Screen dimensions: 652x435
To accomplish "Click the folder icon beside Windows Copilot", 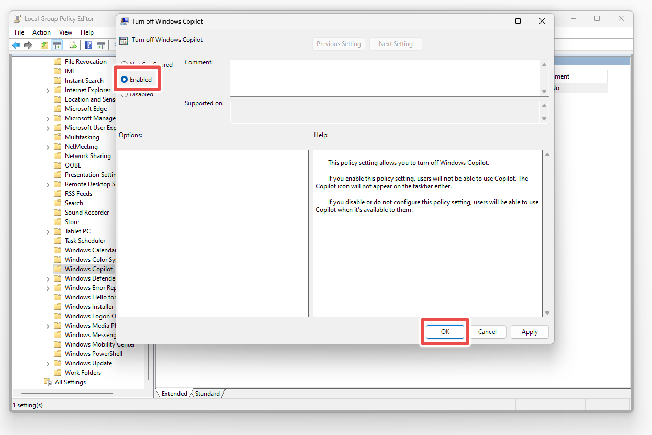I will coord(58,269).
